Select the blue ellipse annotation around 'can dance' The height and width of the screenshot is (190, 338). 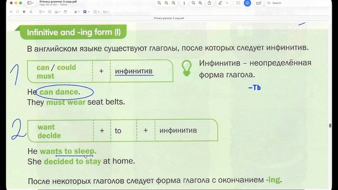click(64, 92)
